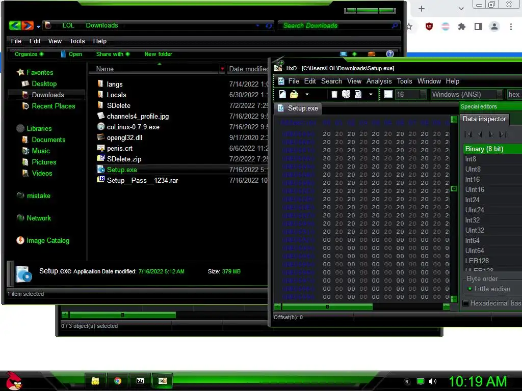Open the HxD disk image dropdown arrow
Viewport: 522px width, 391px height.
(x=371, y=94)
